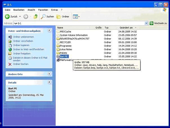Viewport: 170px width, 128px height.
Task: Sort by the Geändert am column header
Action: pos(127,28)
